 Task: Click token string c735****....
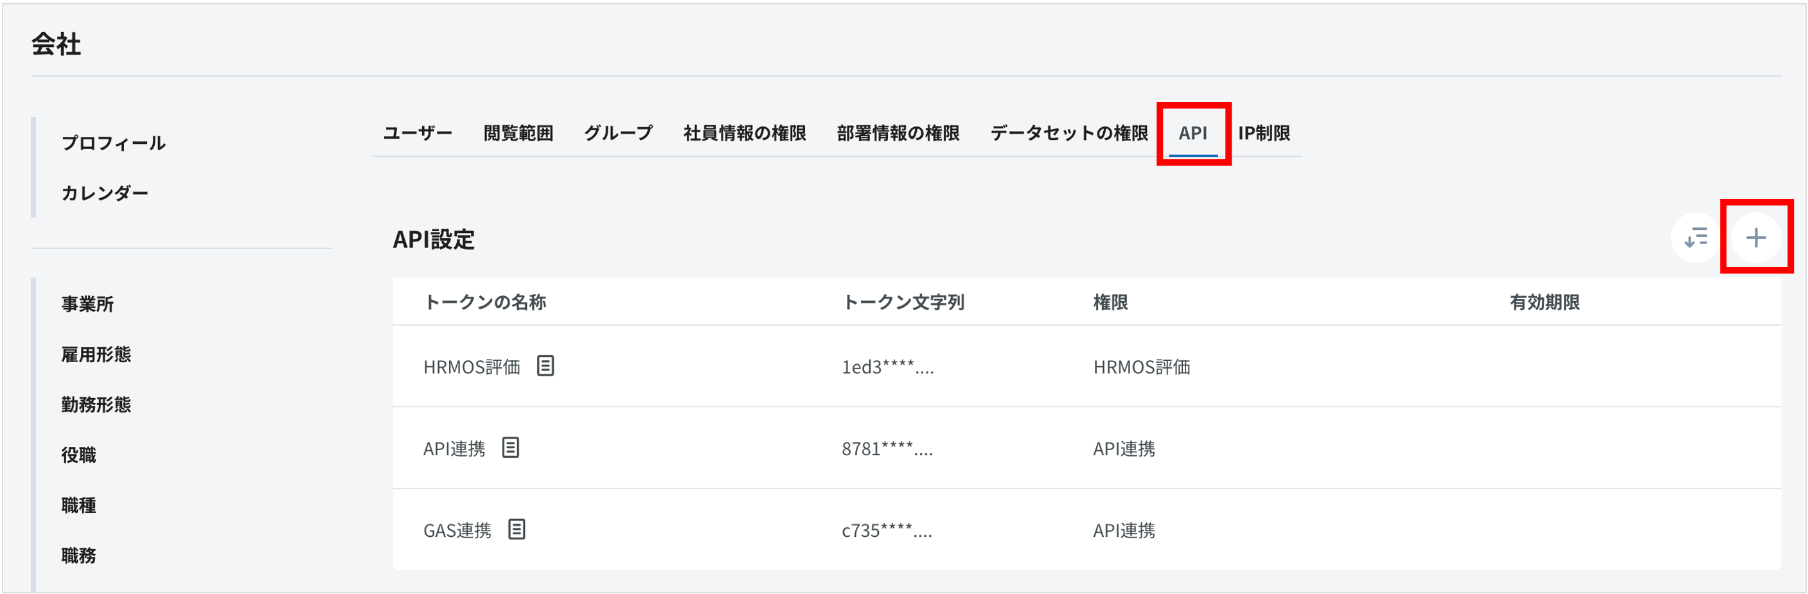coord(887,531)
